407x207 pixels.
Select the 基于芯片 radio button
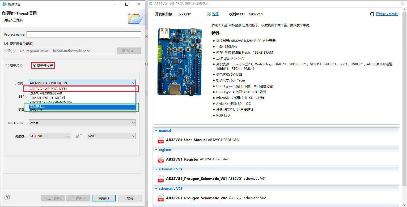point(7,66)
